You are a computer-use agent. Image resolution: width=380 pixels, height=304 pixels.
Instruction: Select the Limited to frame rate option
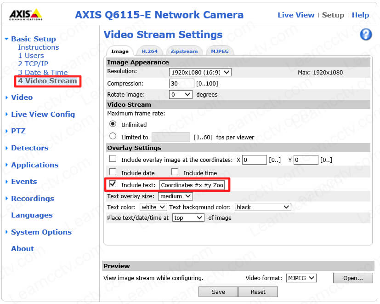click(113, 137)
